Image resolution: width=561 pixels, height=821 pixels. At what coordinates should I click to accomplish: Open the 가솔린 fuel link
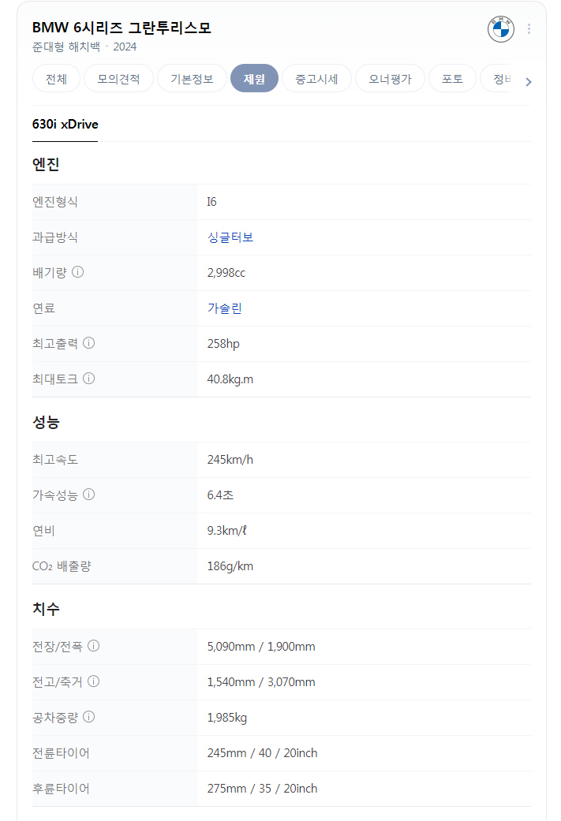224,308
